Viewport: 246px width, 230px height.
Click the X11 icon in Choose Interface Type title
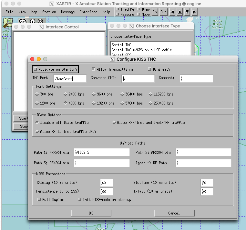pyautogui.click(x=131, y=26)
